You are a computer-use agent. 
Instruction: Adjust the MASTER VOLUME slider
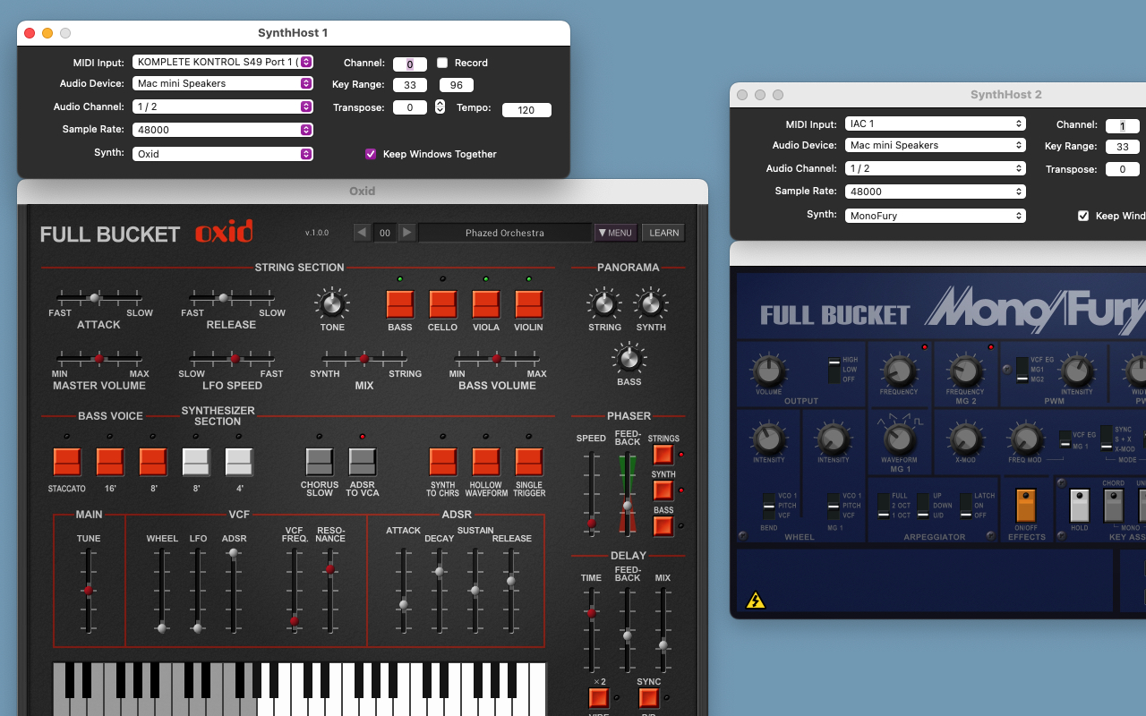[x=98, y=358]
